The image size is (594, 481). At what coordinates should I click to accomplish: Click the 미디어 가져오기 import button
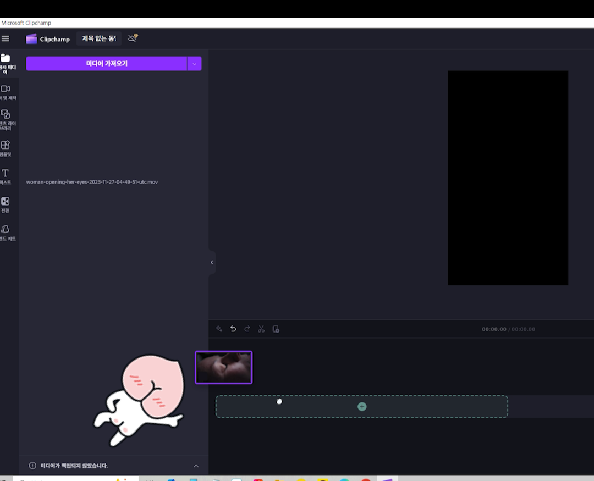coord(107,64)
